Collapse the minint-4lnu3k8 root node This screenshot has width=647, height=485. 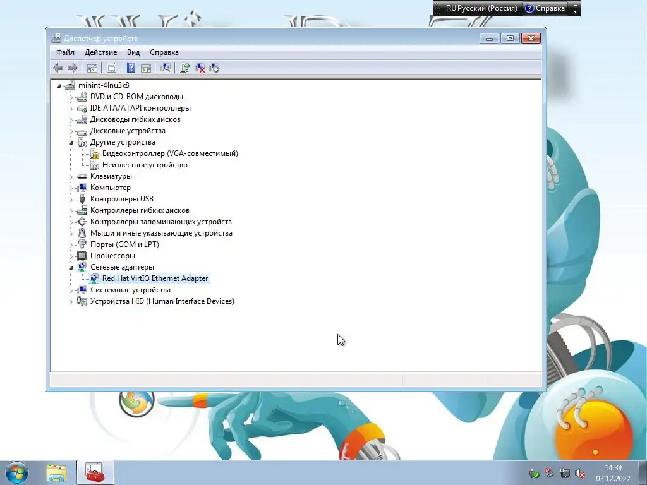59,86
